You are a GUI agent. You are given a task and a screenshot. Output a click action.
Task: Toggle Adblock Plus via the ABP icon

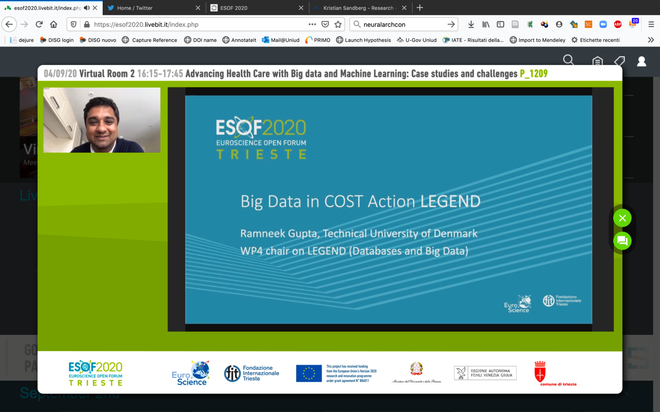(x=618, y=24)
